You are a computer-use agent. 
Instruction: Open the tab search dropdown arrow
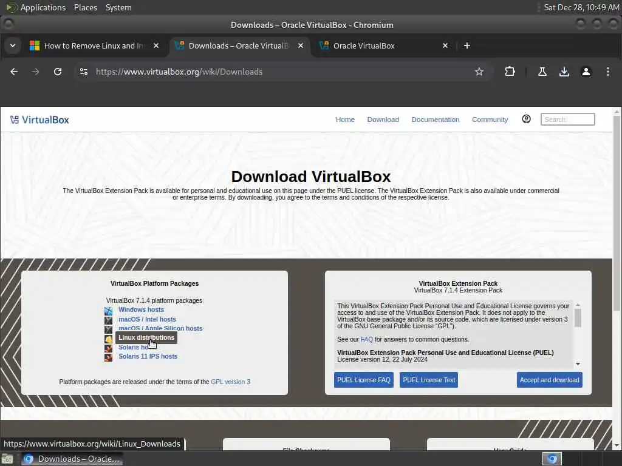tap(13, 46)
